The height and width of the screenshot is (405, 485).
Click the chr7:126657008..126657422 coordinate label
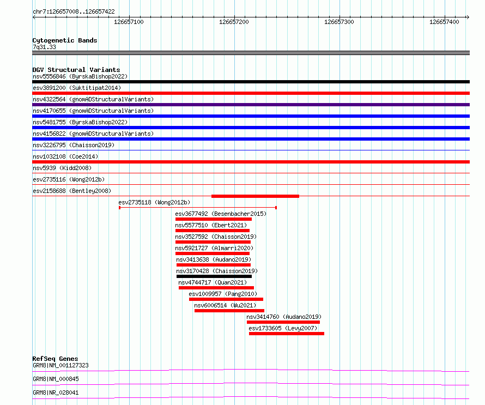click(74, 12)
